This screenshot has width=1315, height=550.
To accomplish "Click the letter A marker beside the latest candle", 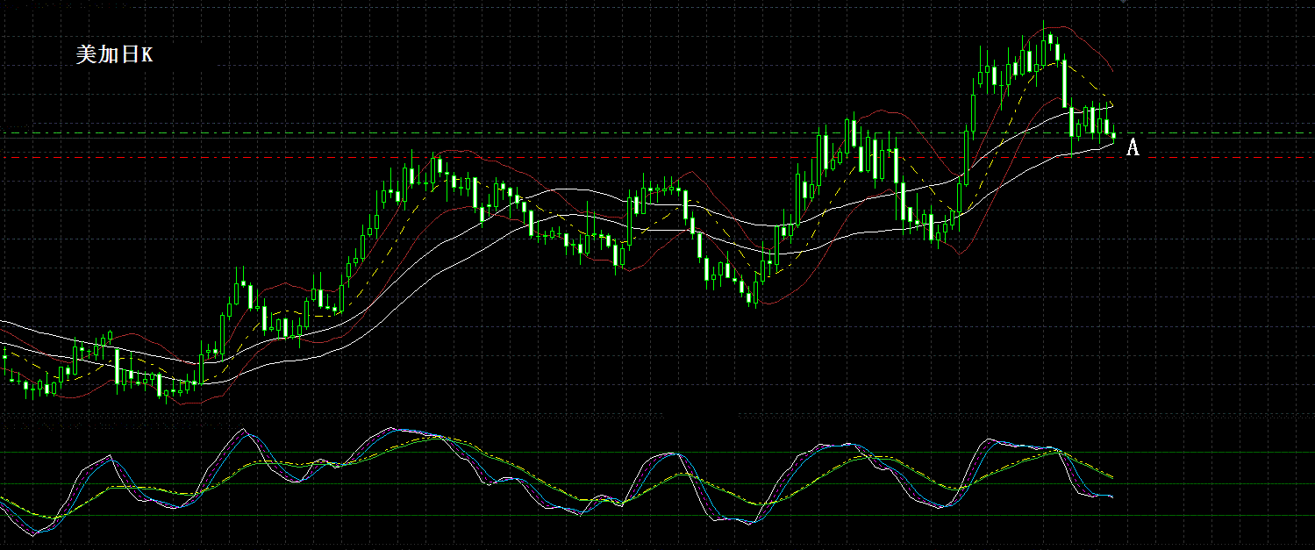I will point(1133,147).
